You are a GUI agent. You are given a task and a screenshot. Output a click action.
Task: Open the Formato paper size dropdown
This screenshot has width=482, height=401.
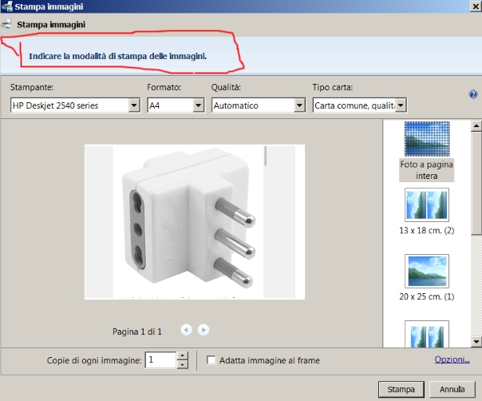click(198, 105)
